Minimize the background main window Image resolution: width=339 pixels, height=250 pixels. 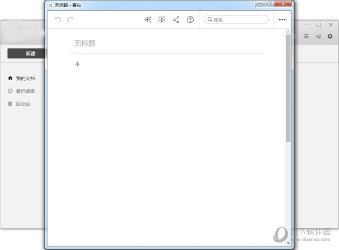[x=307, y=25]
